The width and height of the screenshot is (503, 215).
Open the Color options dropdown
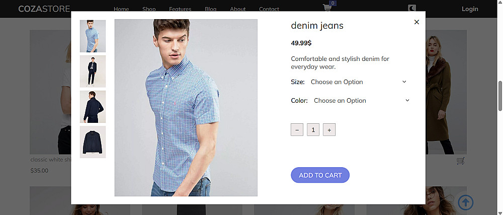pyautogui.click(x=361, y=100)
